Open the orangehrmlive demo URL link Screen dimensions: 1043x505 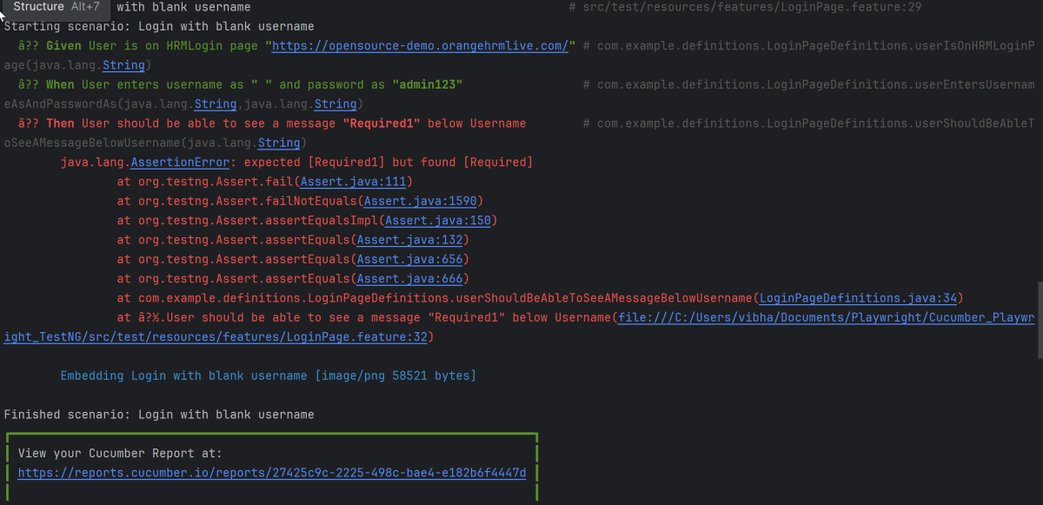420,46
